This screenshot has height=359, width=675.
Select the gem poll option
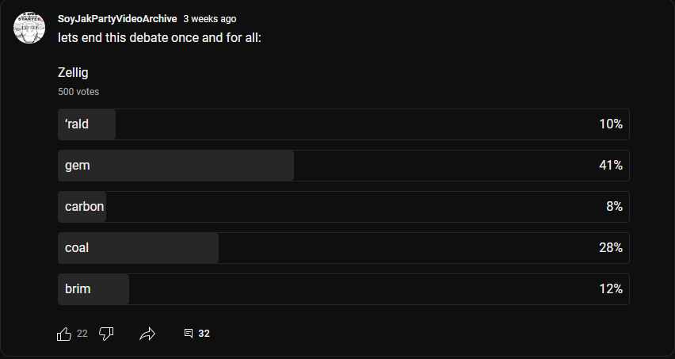coord(343,166)
